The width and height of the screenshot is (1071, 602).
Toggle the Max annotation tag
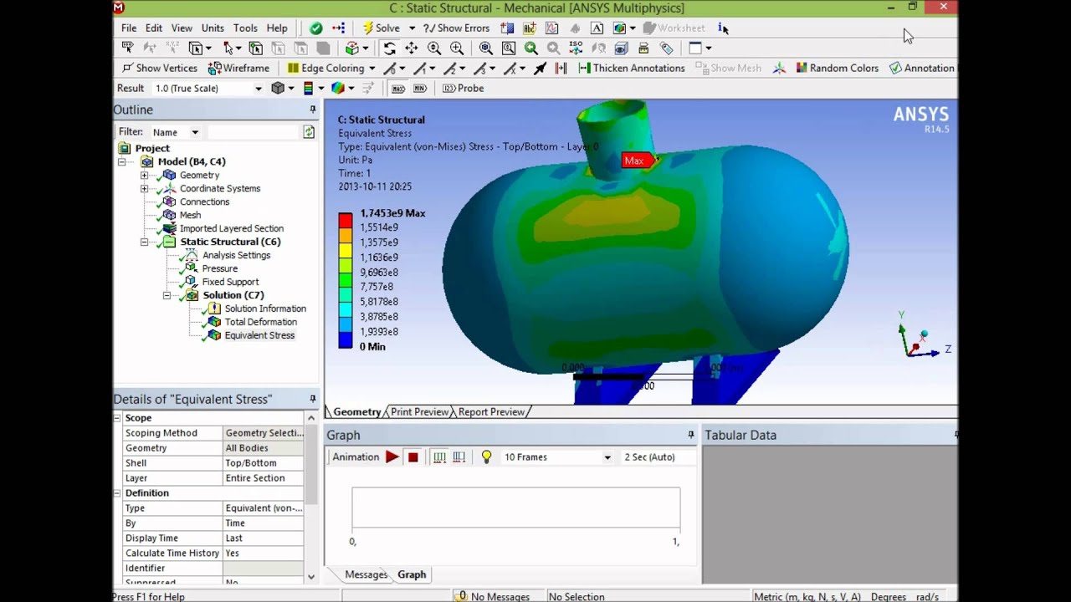398,89
